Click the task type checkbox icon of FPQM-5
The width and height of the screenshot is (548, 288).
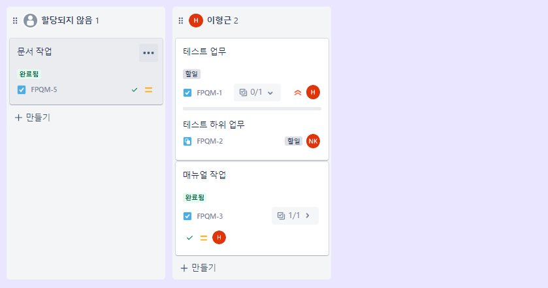pos(22,90)
